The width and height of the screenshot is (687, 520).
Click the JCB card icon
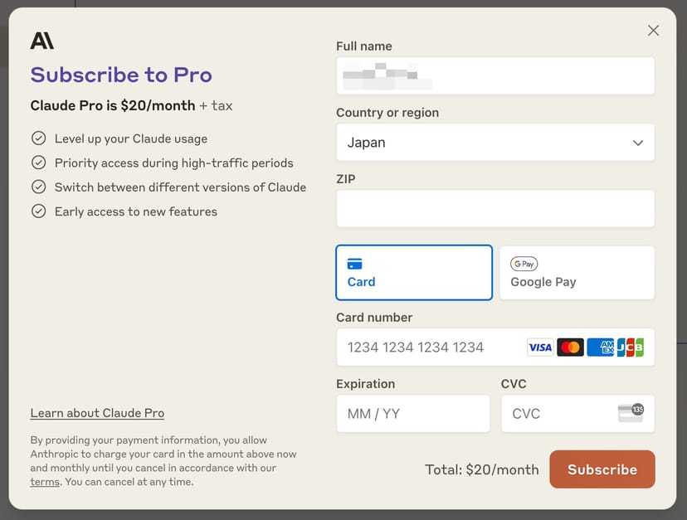(631, 347)
